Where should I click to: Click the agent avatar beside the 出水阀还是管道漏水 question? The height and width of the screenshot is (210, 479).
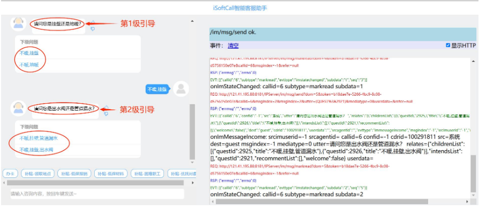click(18, 108)
